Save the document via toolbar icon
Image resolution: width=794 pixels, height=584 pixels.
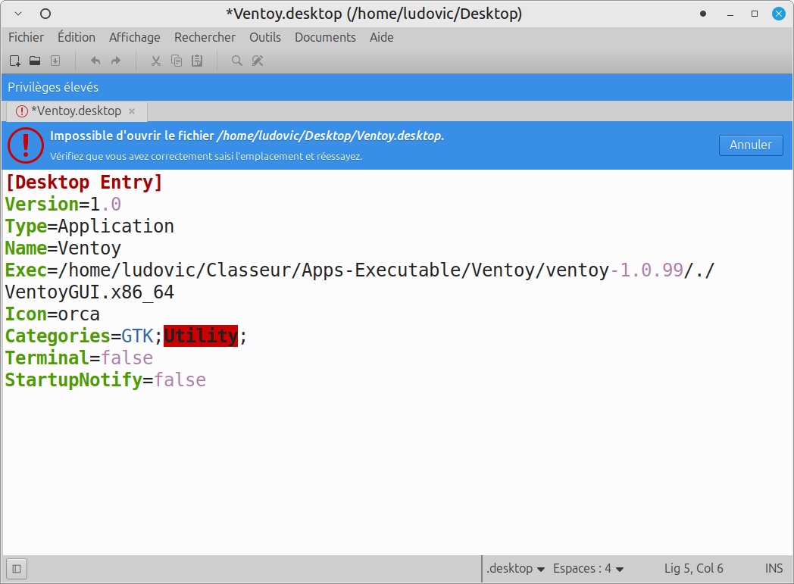tap(55, 61)
